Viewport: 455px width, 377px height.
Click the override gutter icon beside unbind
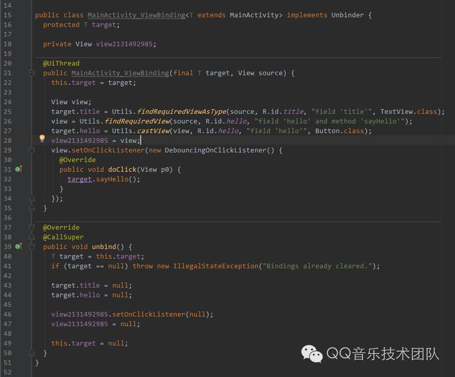(x=18, y=246)
